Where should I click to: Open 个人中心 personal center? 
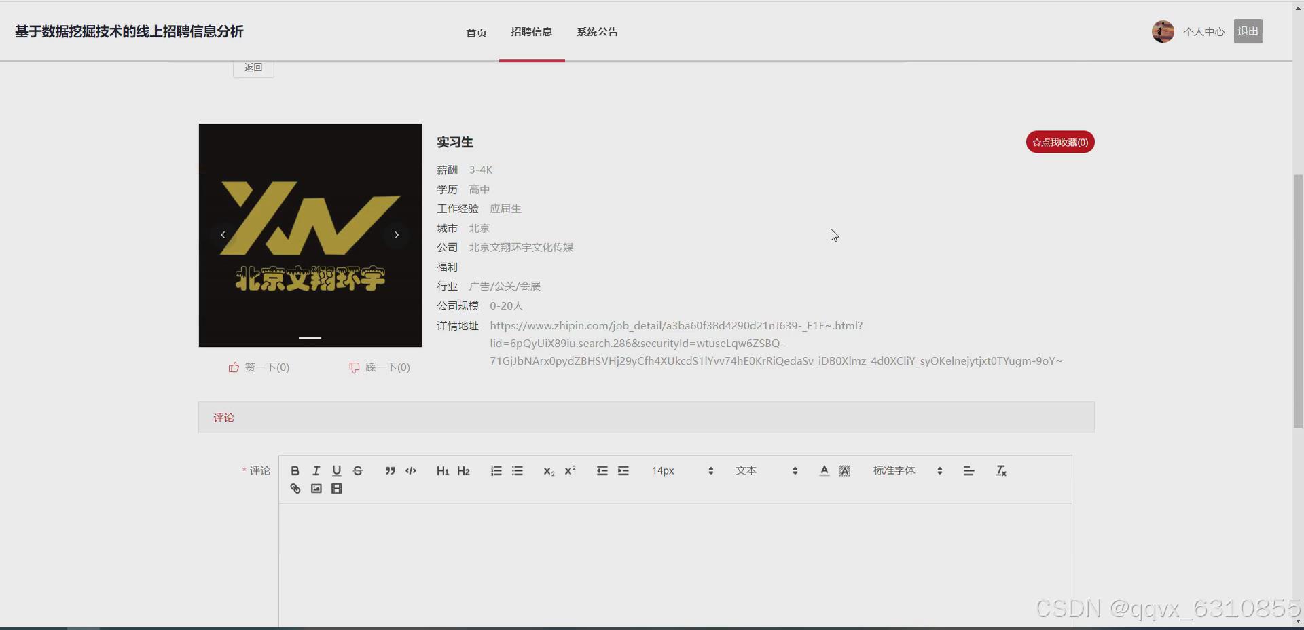pos(1203,32)
